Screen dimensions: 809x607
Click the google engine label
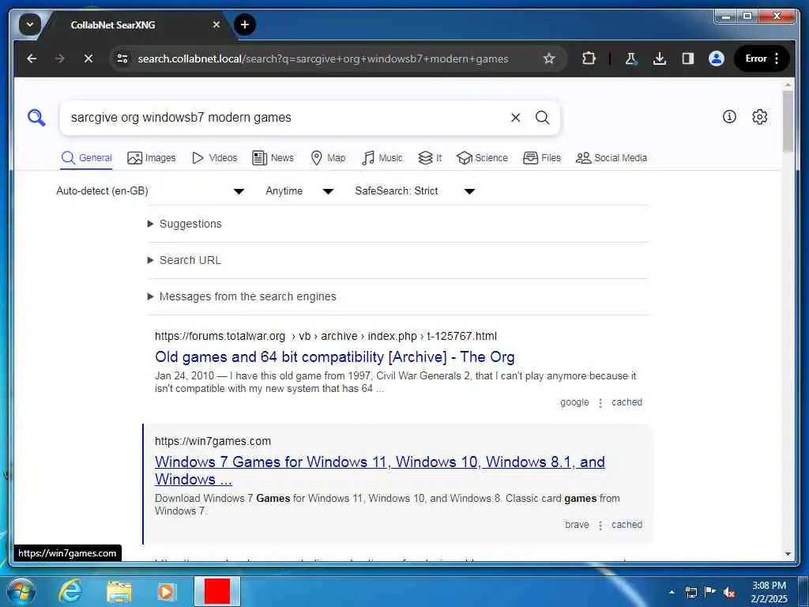574,402
